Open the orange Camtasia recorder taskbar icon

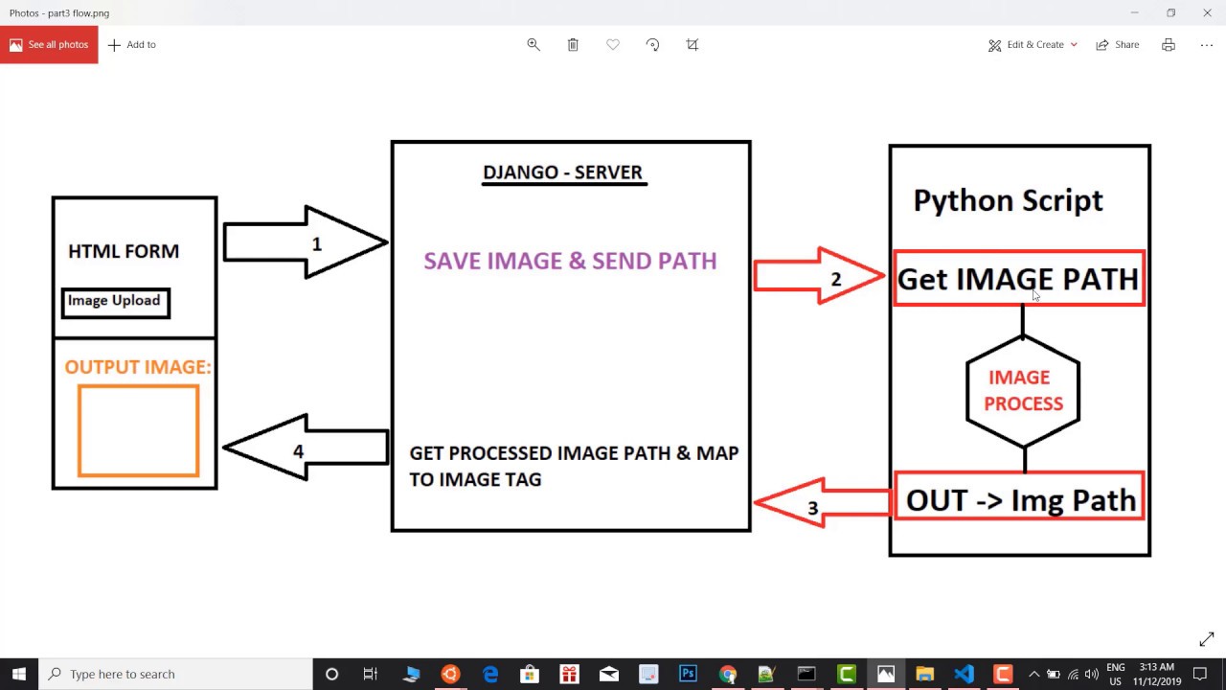(x=1003, y=674)
